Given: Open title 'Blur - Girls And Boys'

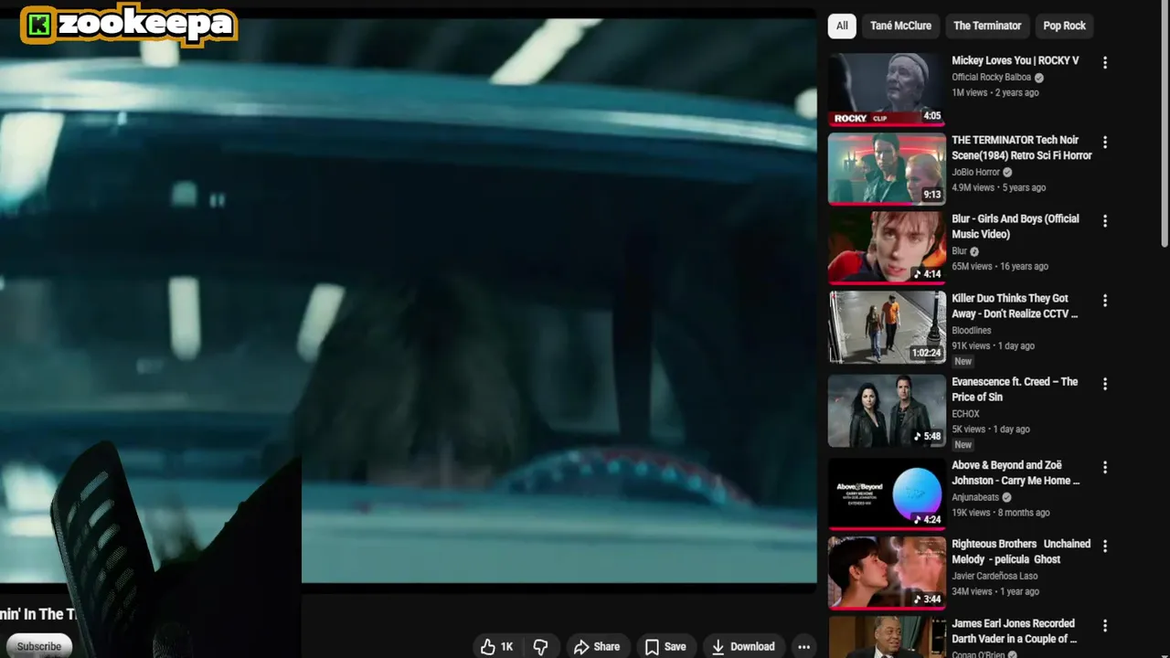Looking at the screenshot, I should (1016, 227).
